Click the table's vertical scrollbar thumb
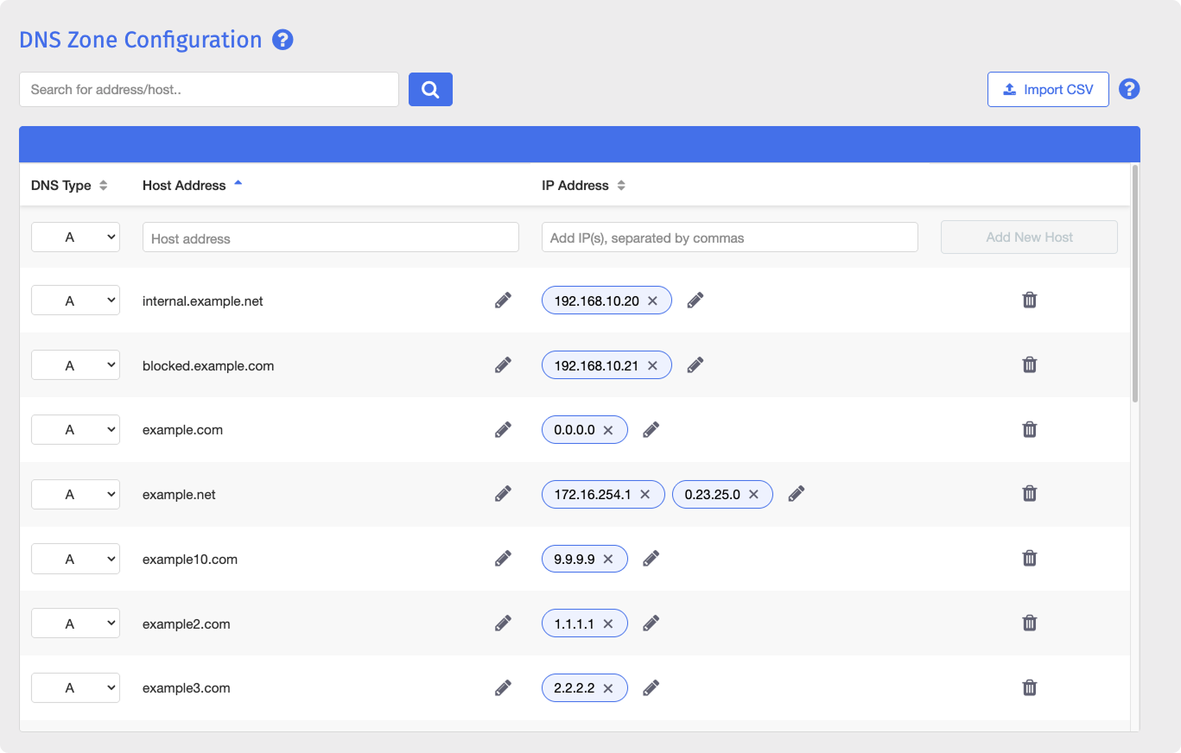This screenshot has height=753, width=1181. coord(1135,283)
